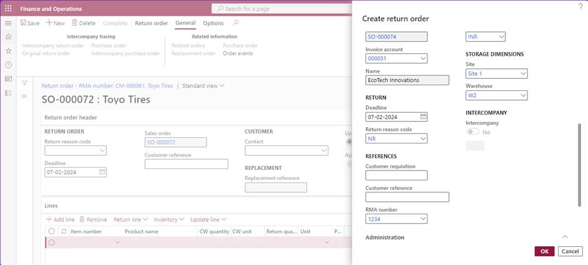Select the first line row radio
This screenshot has width=588, height=265.
click(52, 242)
